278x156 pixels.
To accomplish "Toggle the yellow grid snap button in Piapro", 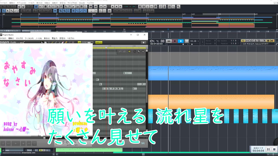I will coord(79,42).
